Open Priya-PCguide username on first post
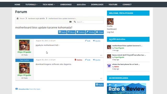Viewport: 167px width, 94px height. click(x=24, y=52)
